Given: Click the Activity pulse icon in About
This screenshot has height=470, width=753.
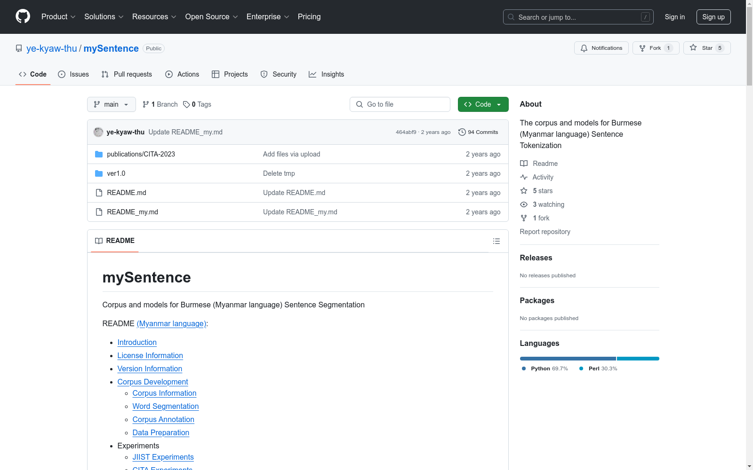Looking at the screenshot, I should coord(524,177).
